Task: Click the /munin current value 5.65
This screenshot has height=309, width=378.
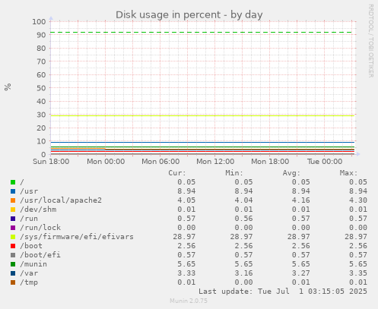Action: 186,264
